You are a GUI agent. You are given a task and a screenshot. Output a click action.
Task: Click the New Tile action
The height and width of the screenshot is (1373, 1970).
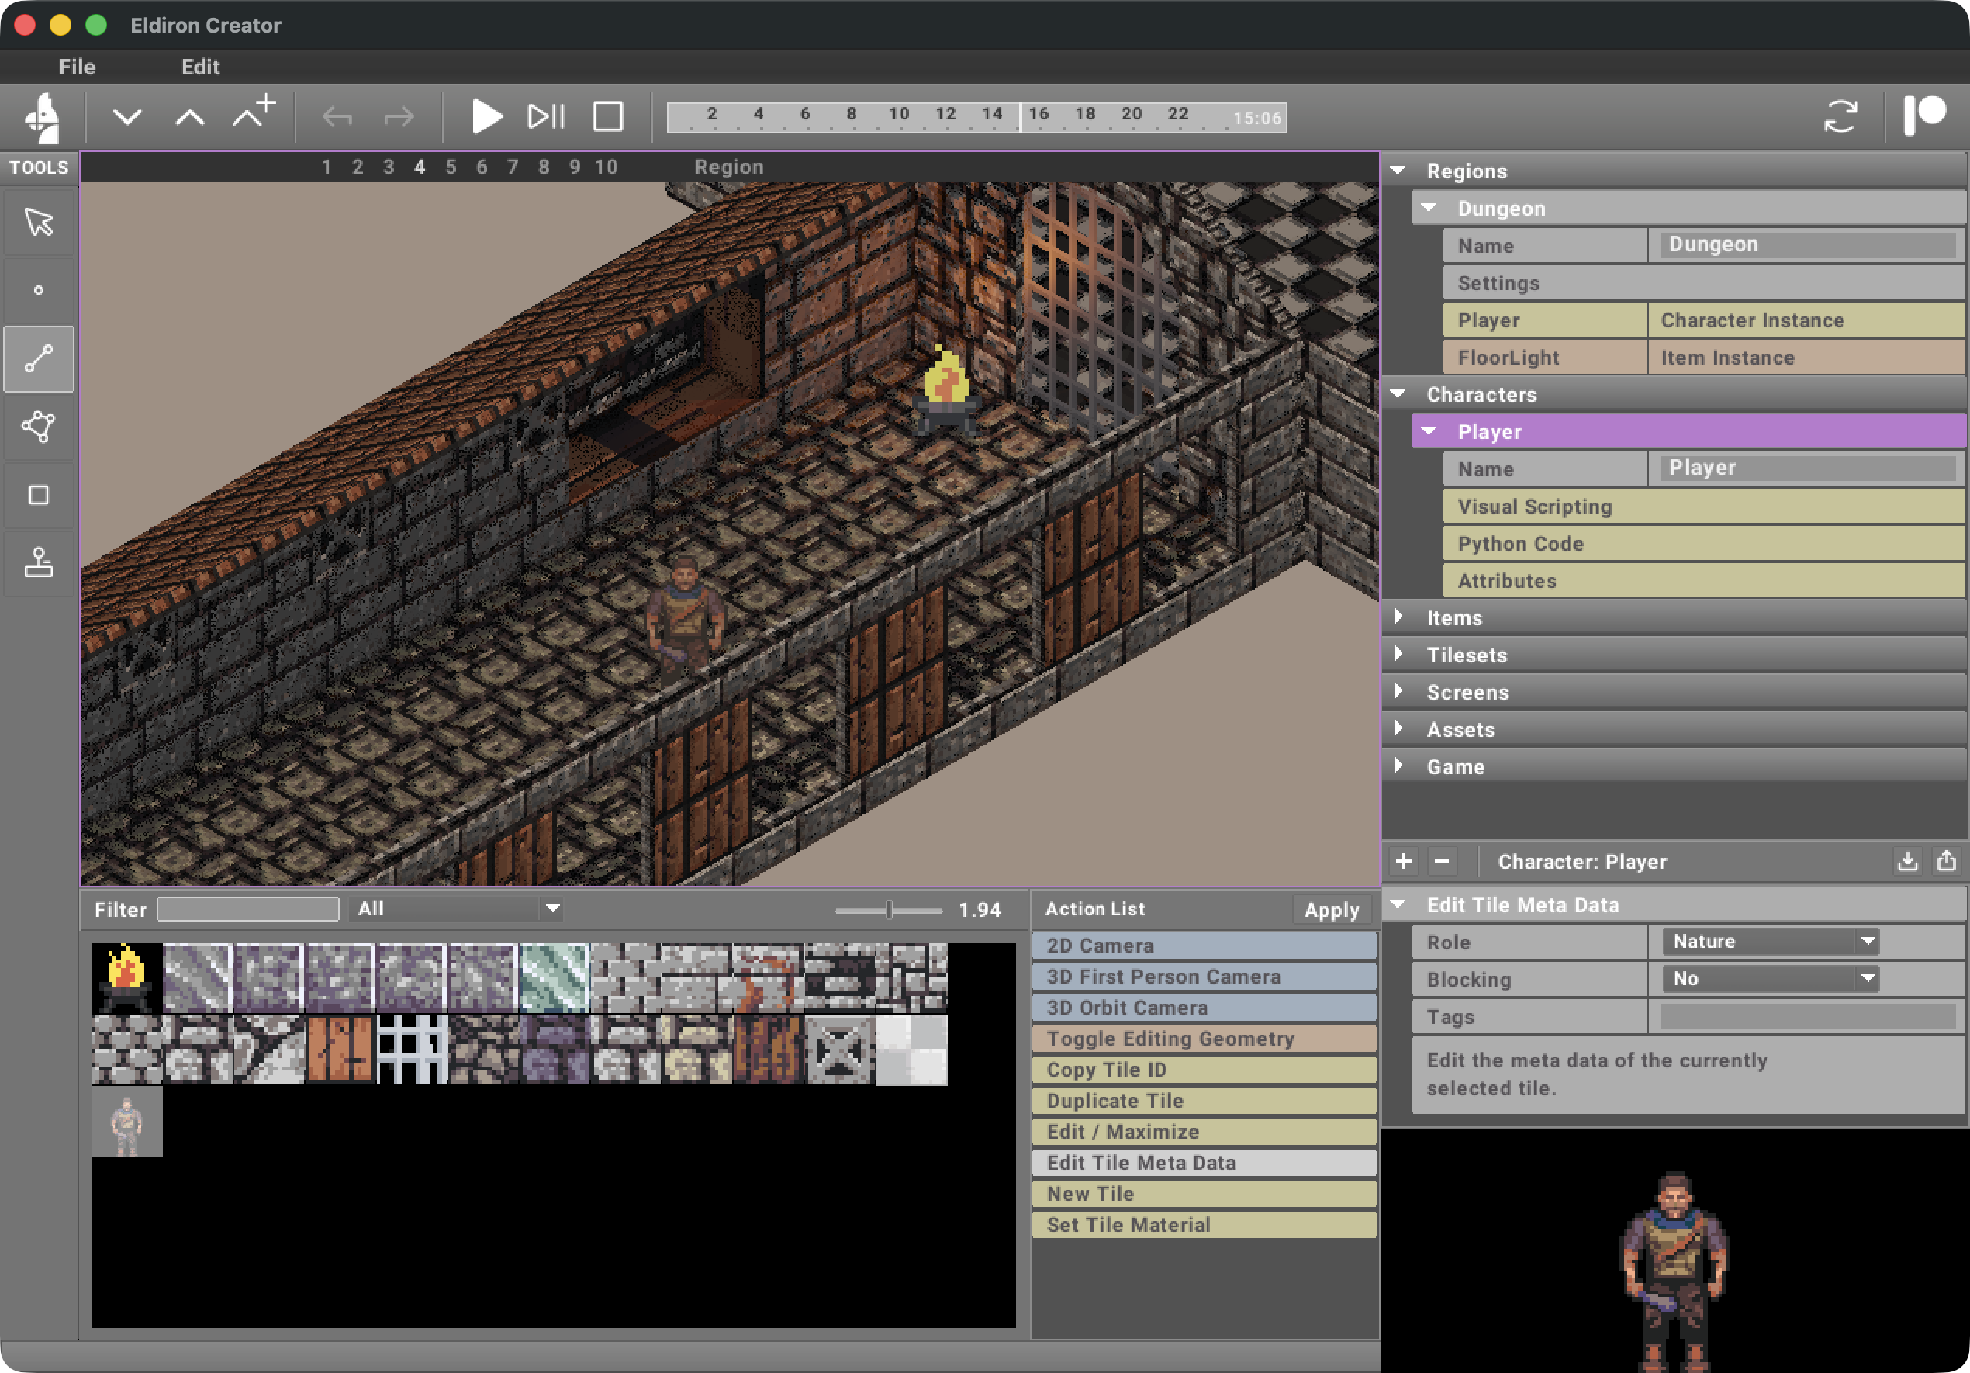pos(1203,1194)
